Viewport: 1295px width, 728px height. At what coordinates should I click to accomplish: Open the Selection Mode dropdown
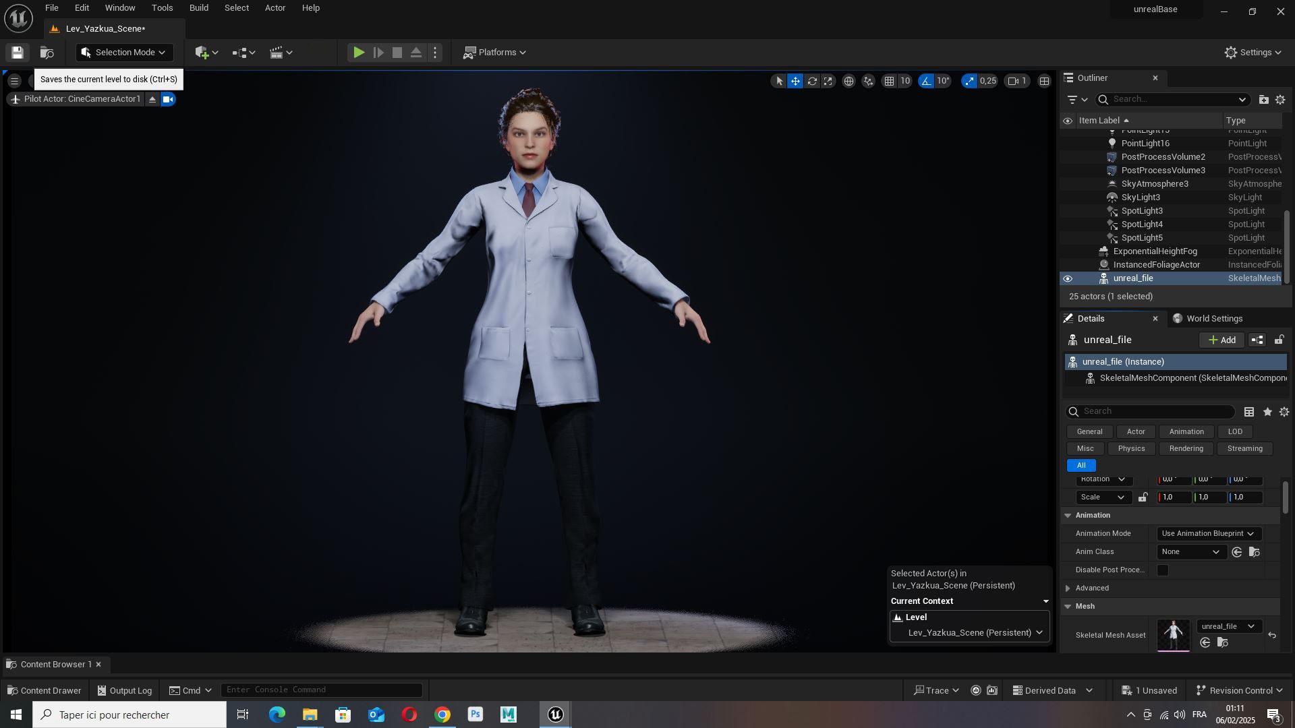124,53
